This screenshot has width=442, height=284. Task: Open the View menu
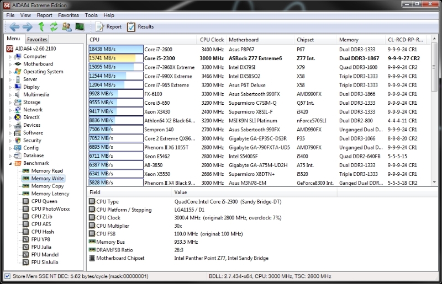pyautogui.click(x=25, y=15)
